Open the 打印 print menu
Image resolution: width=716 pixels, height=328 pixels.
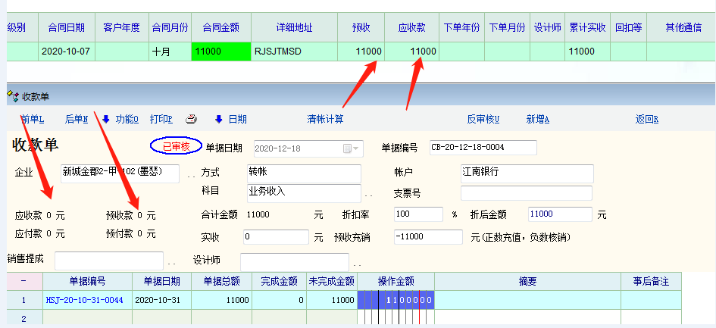[x=161, y=119]
